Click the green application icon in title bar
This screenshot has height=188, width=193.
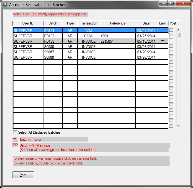[x=5, y=5]
